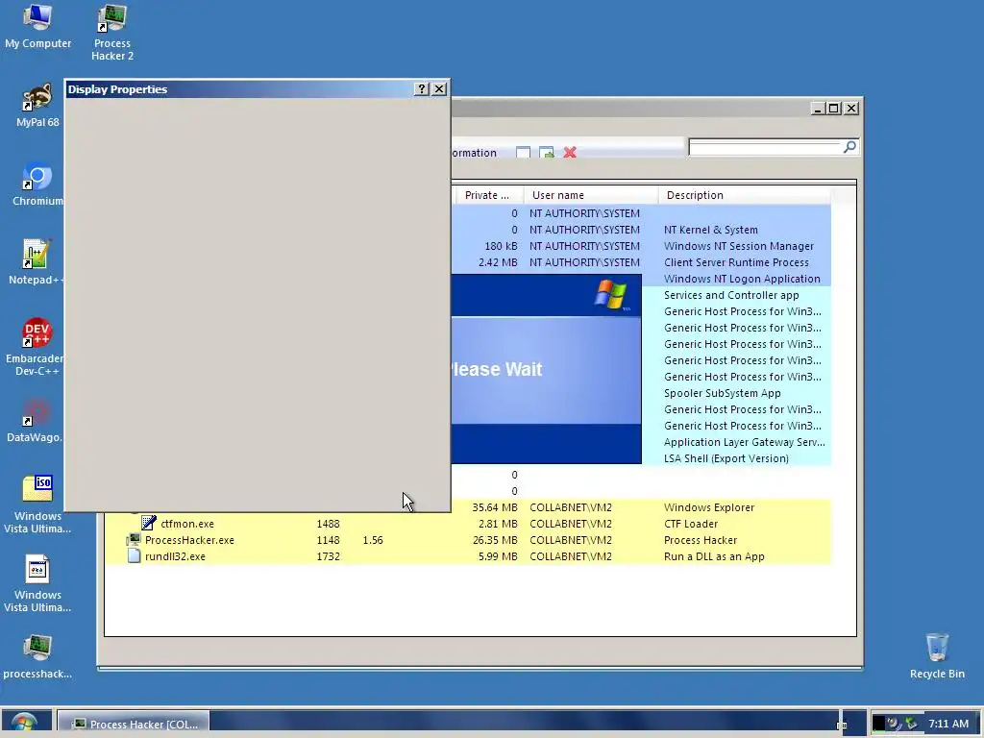Click the CTF Loader description
The height and width of the screenshot is (738, 984).
(x=691, y=524)
